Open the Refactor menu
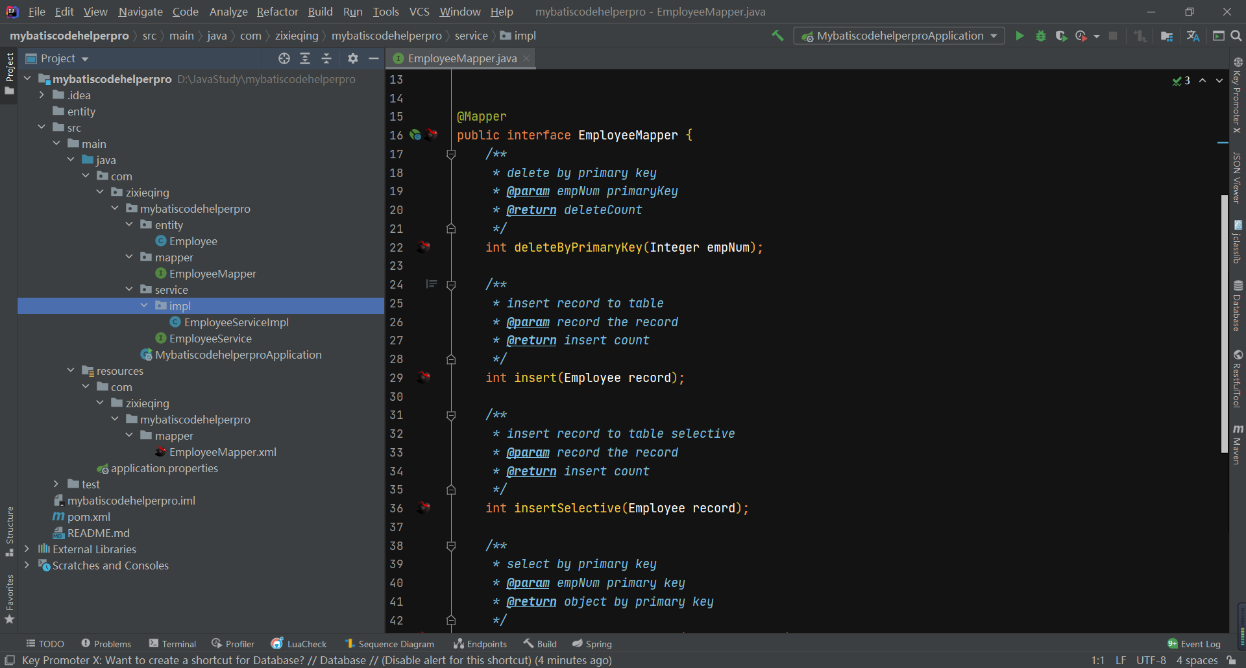The width and height of the screenshot is (1246, 668). point(277,12)
